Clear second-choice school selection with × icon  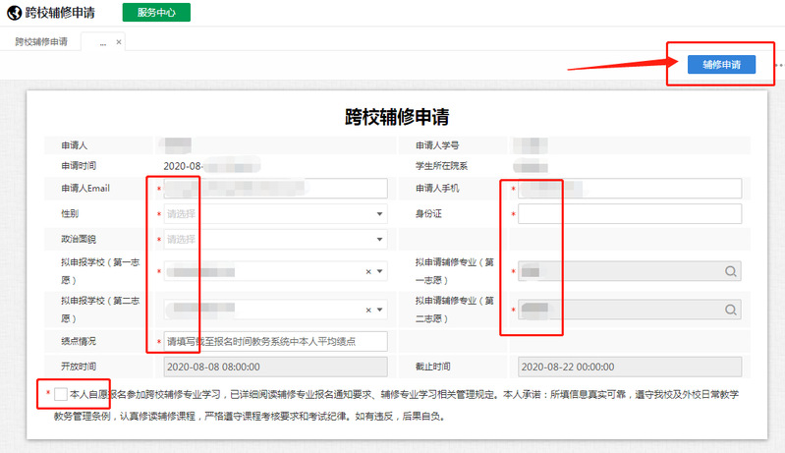tap(368, 310)
